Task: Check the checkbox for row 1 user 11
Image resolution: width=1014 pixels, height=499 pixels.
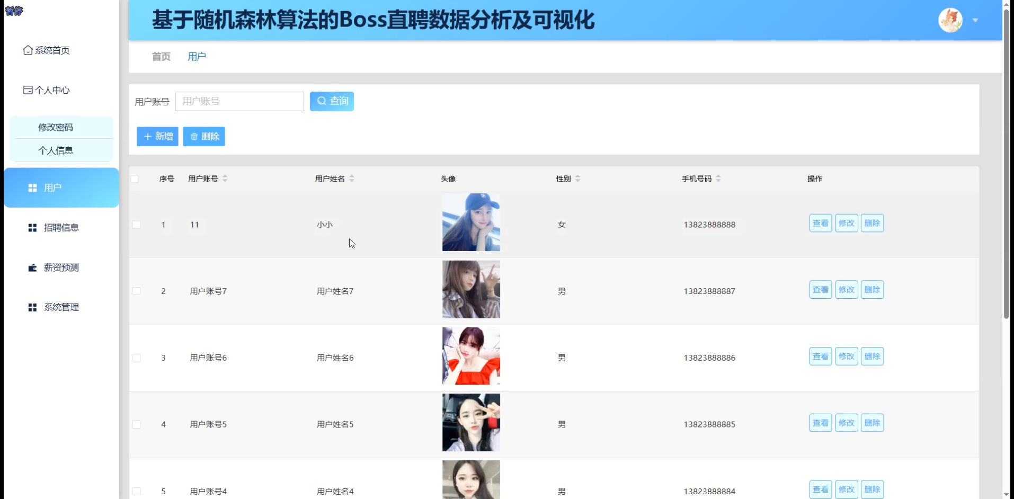Action: coord(137,224)
